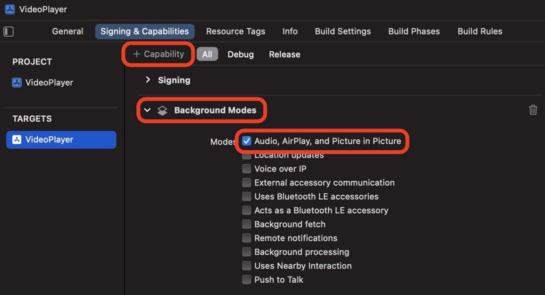Viewport: 545px width, 295px height.
Task: Select the Debug configuration filter
Action: tap(241, 54)
